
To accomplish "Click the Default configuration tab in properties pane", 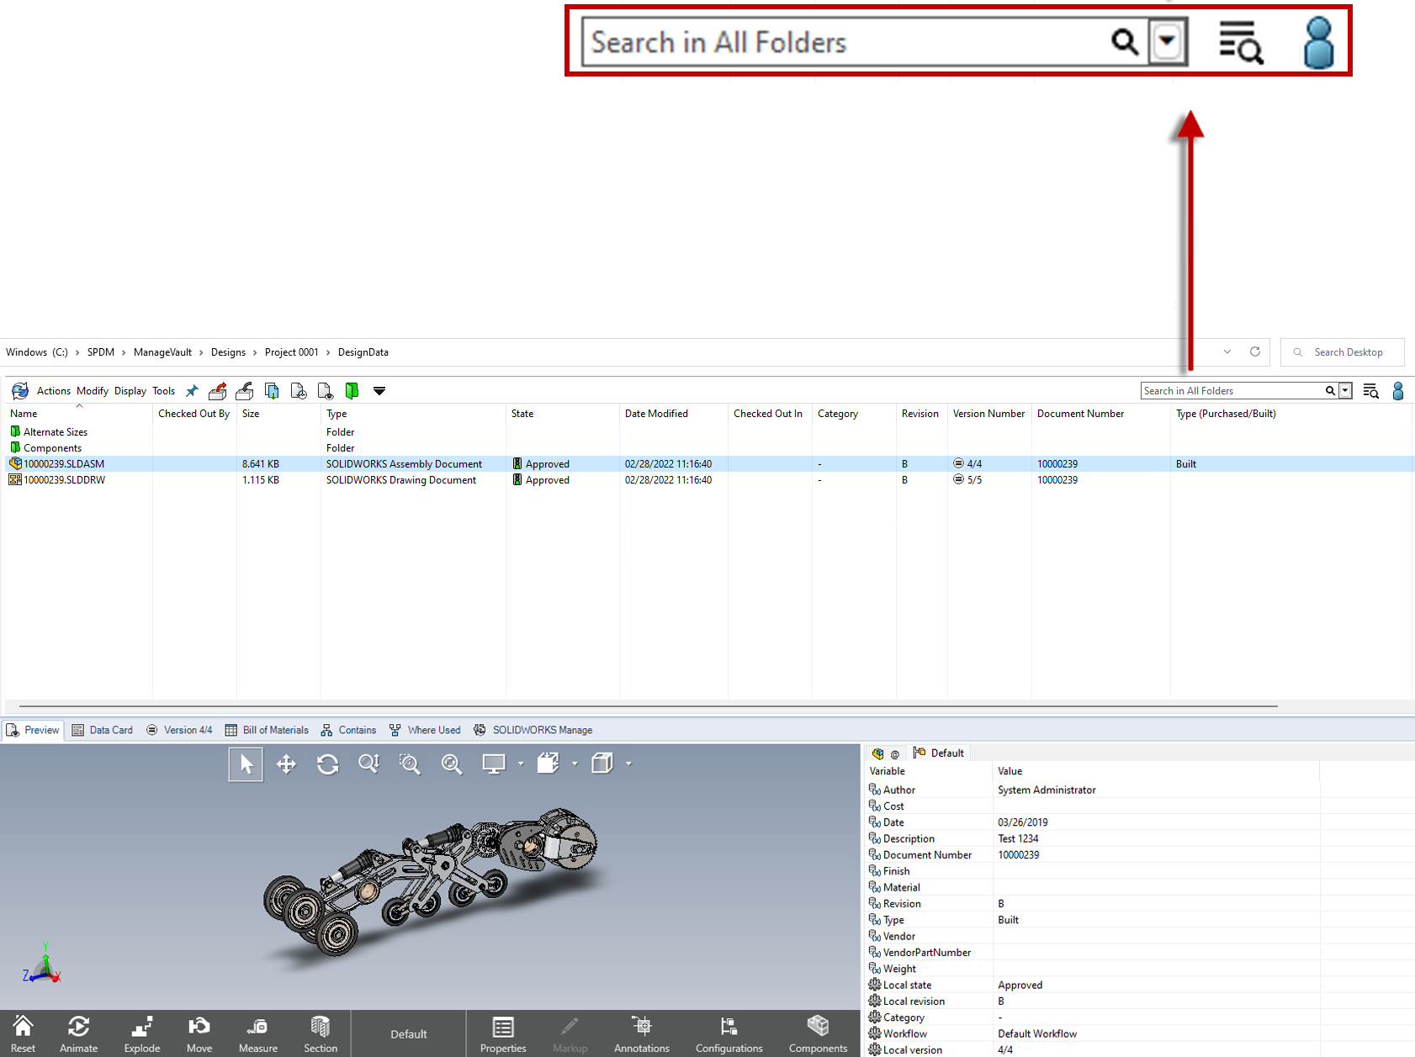I will 938,753.
